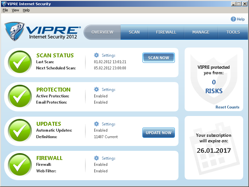Click the VIPRE snake shield logo

tap(15, 32)
